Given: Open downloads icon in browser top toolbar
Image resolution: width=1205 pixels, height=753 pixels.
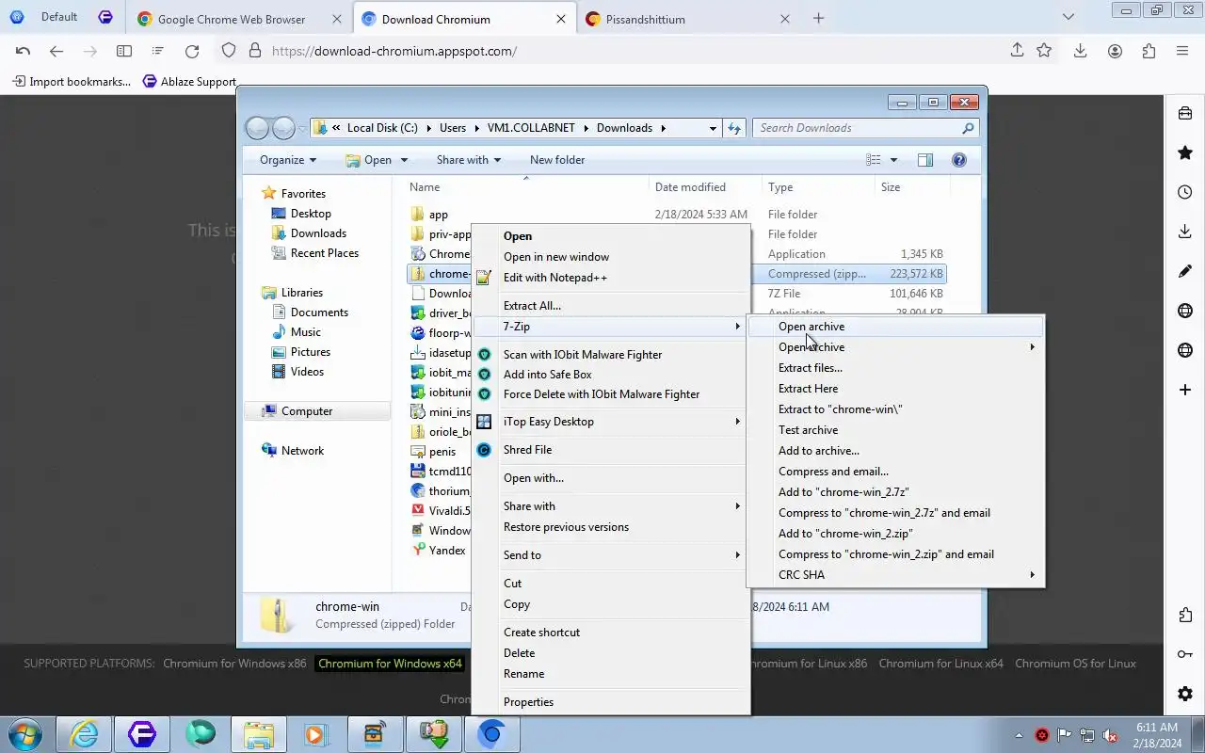Looking at the screenshot, I should coord(1081,51).
